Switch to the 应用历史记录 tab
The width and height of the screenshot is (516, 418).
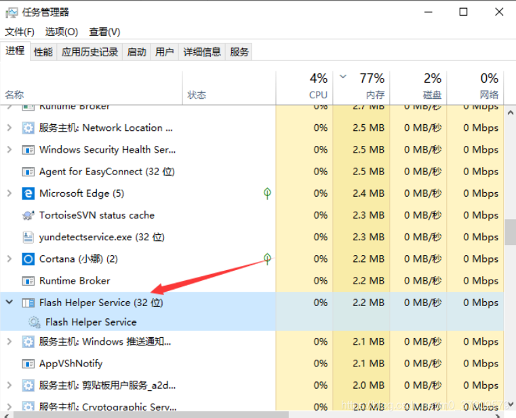[x=90, y=52]
